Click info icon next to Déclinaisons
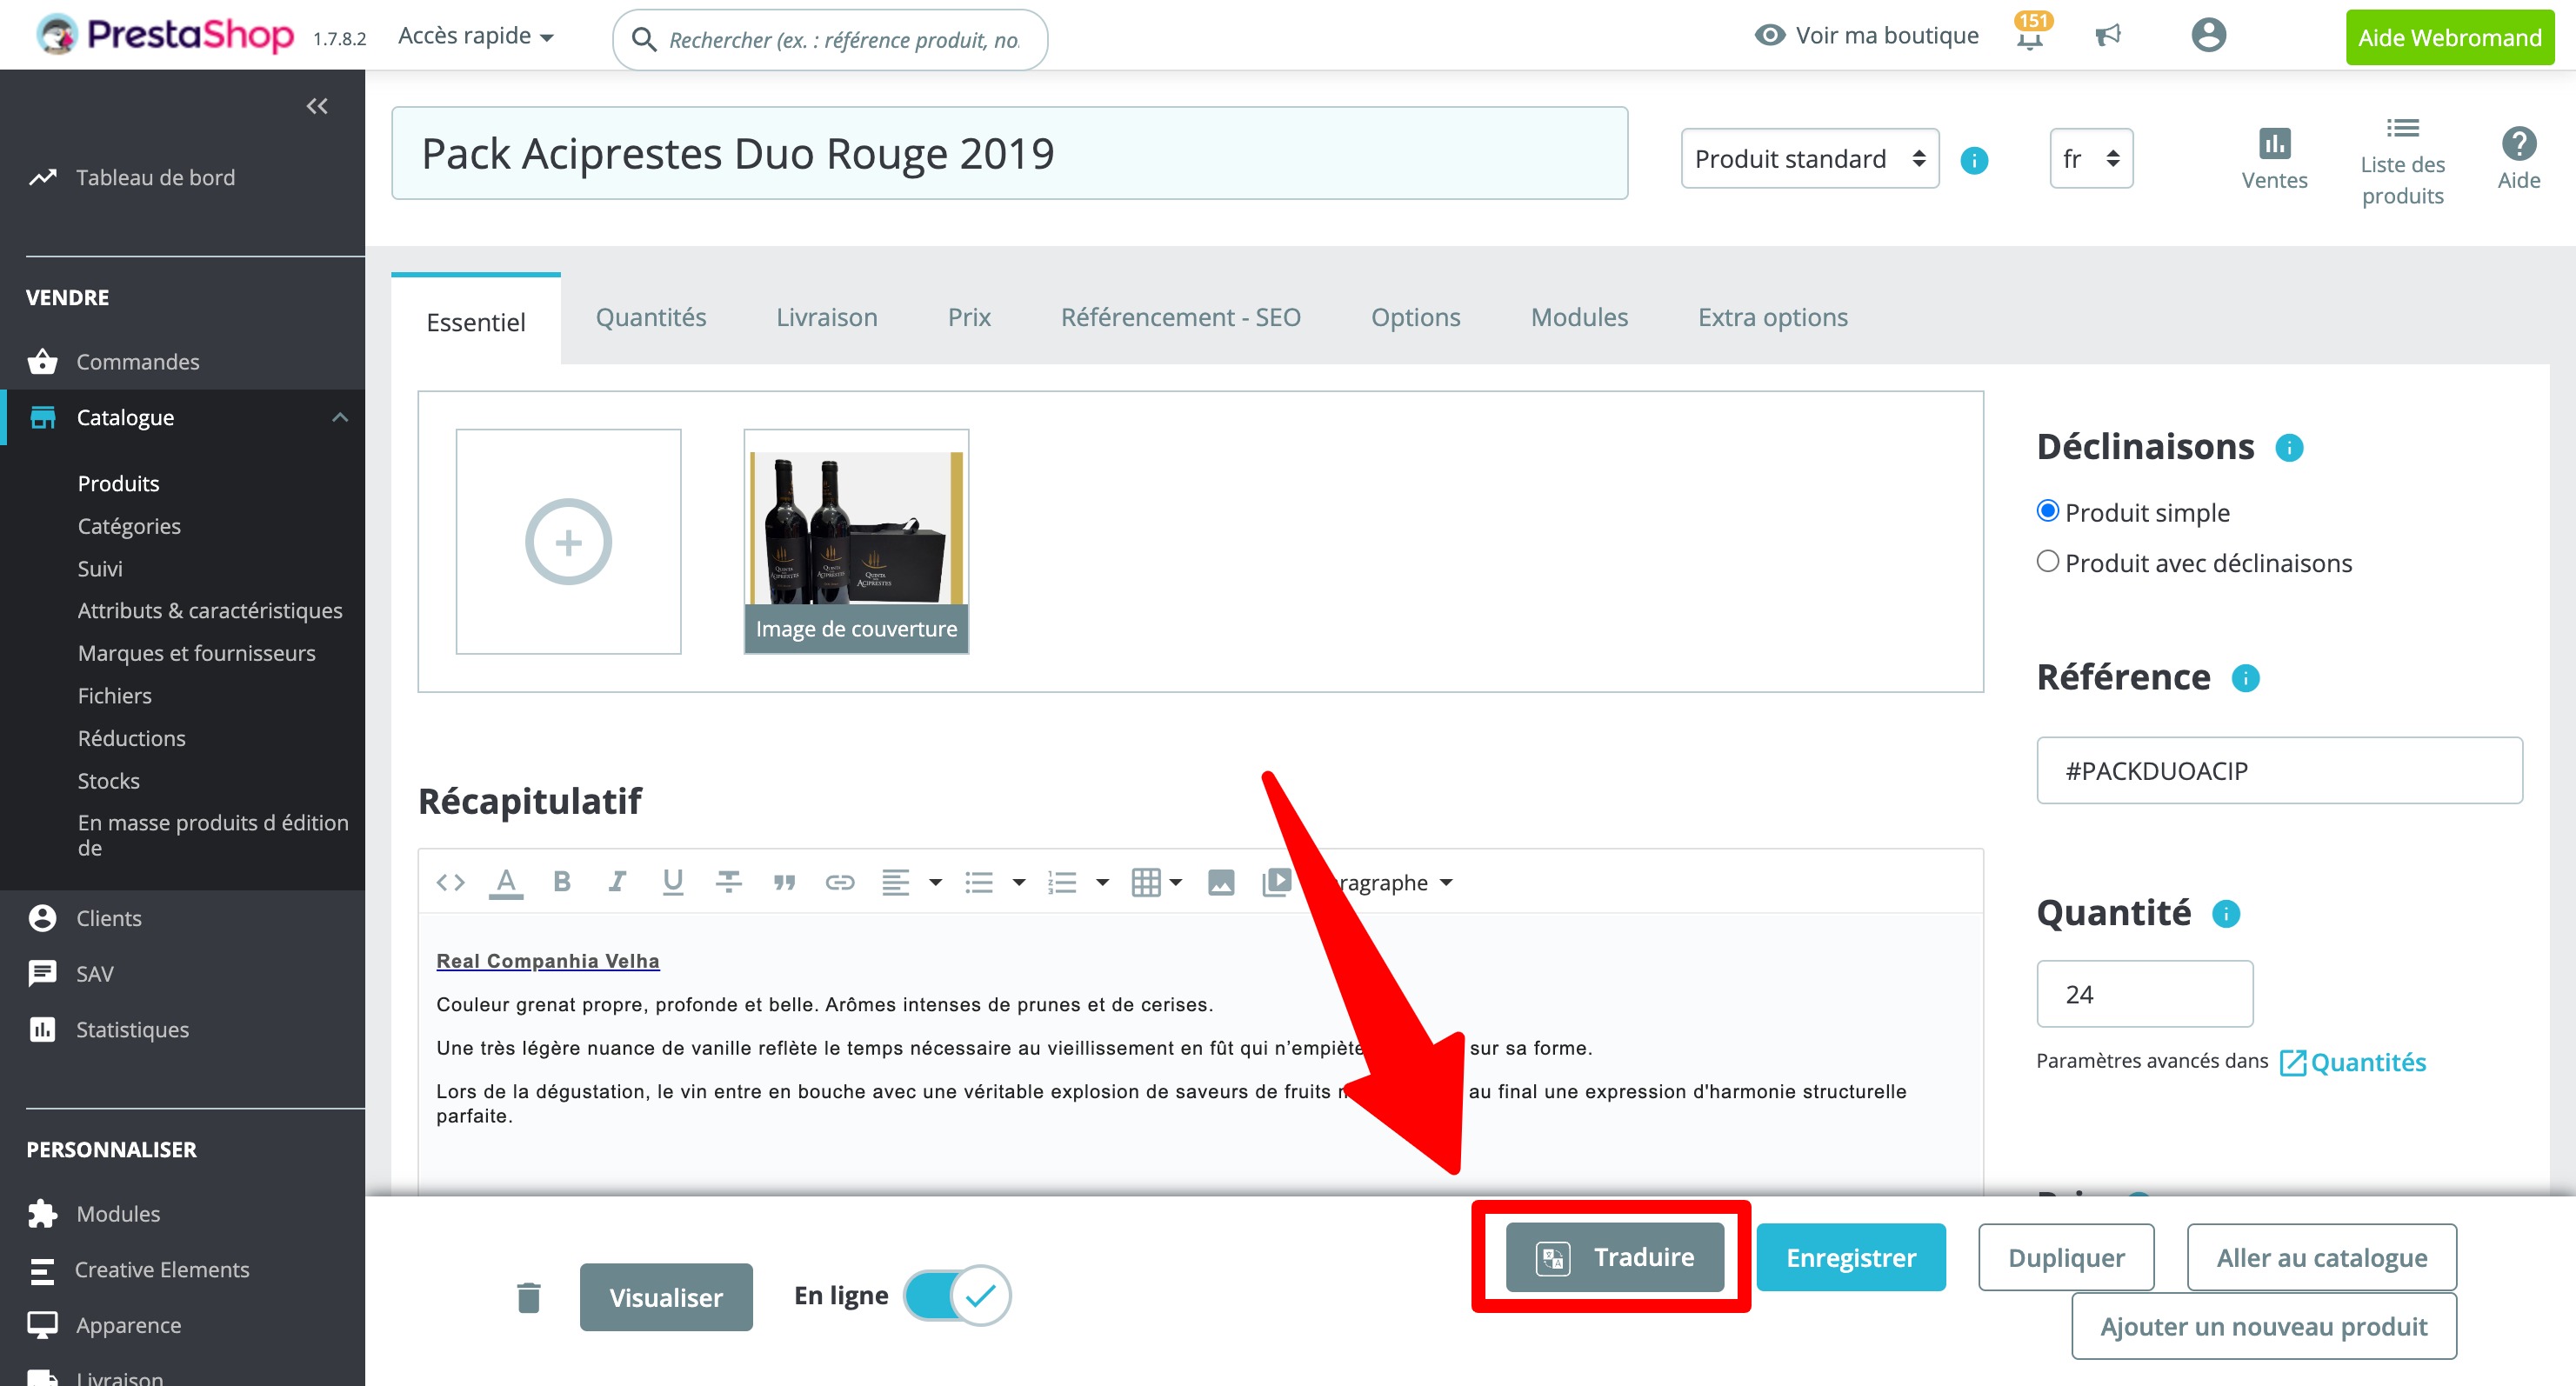 2289,447
